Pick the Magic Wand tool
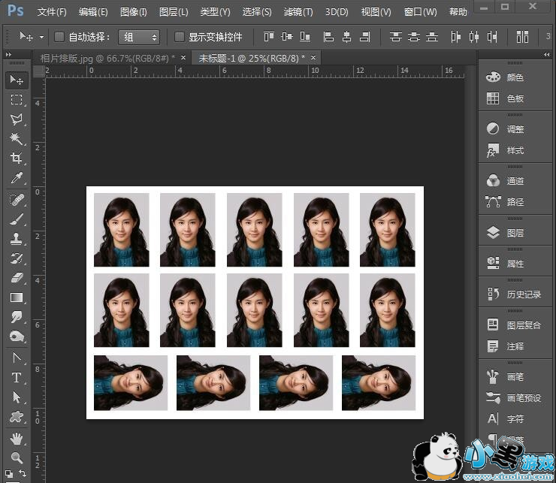Screen dimensions: 556x483 click(16, 139)
